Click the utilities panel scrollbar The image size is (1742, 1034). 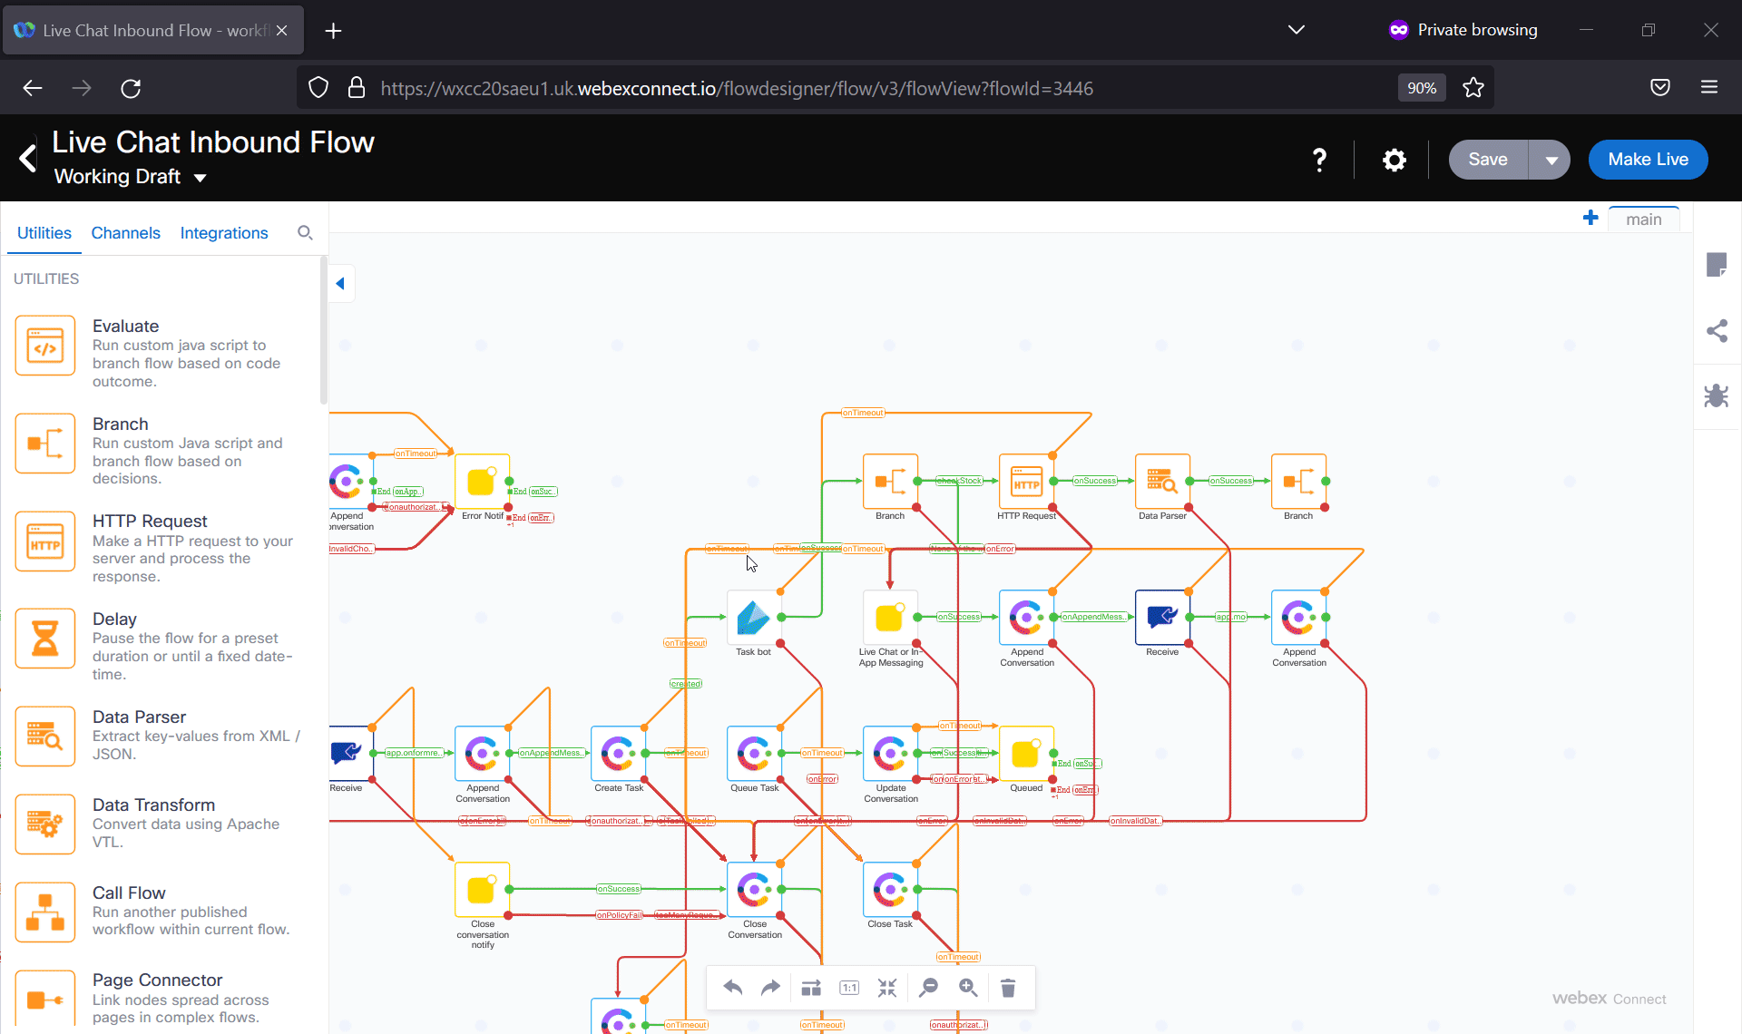point(323,330)
